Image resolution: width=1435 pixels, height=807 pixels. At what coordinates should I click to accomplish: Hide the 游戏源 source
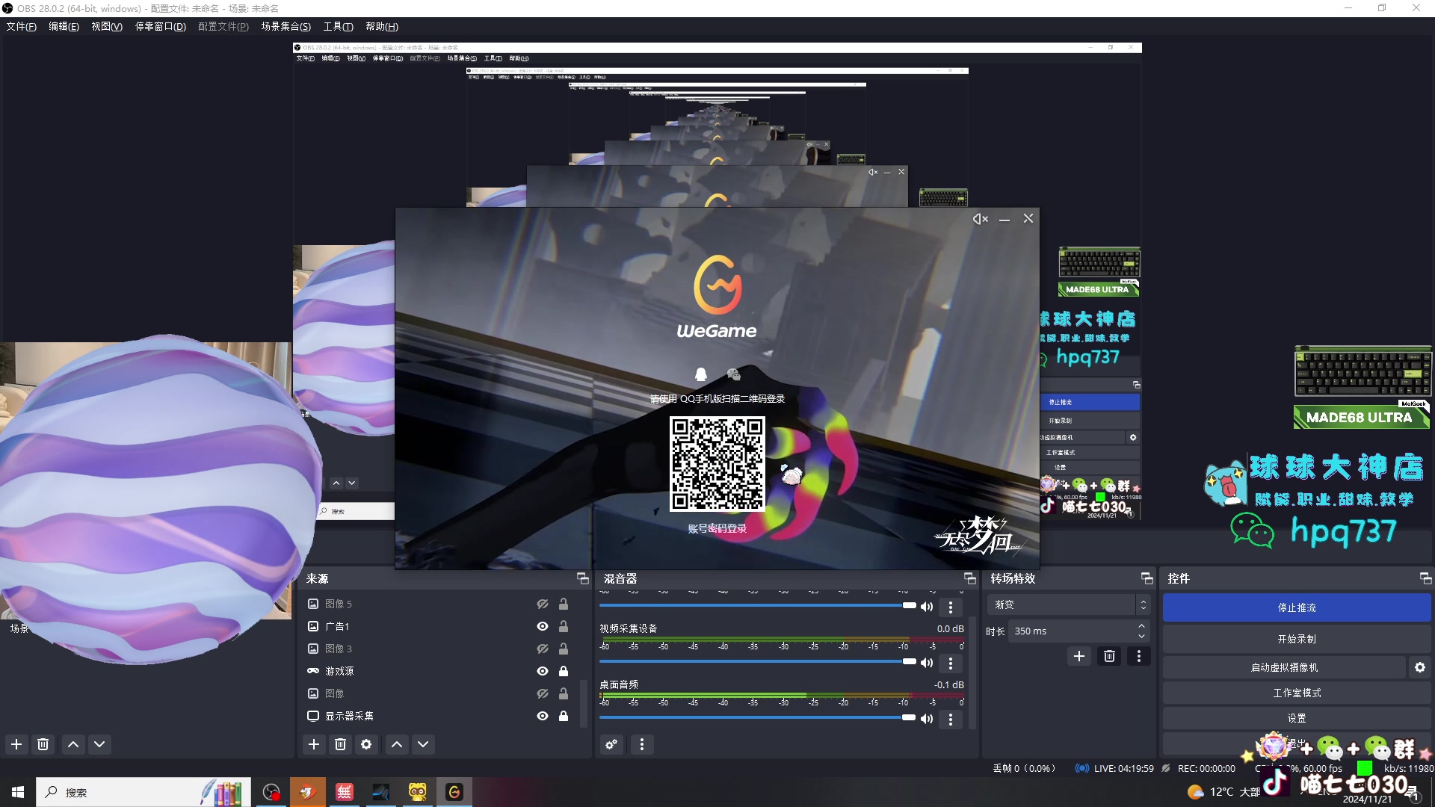coord(543,671)
